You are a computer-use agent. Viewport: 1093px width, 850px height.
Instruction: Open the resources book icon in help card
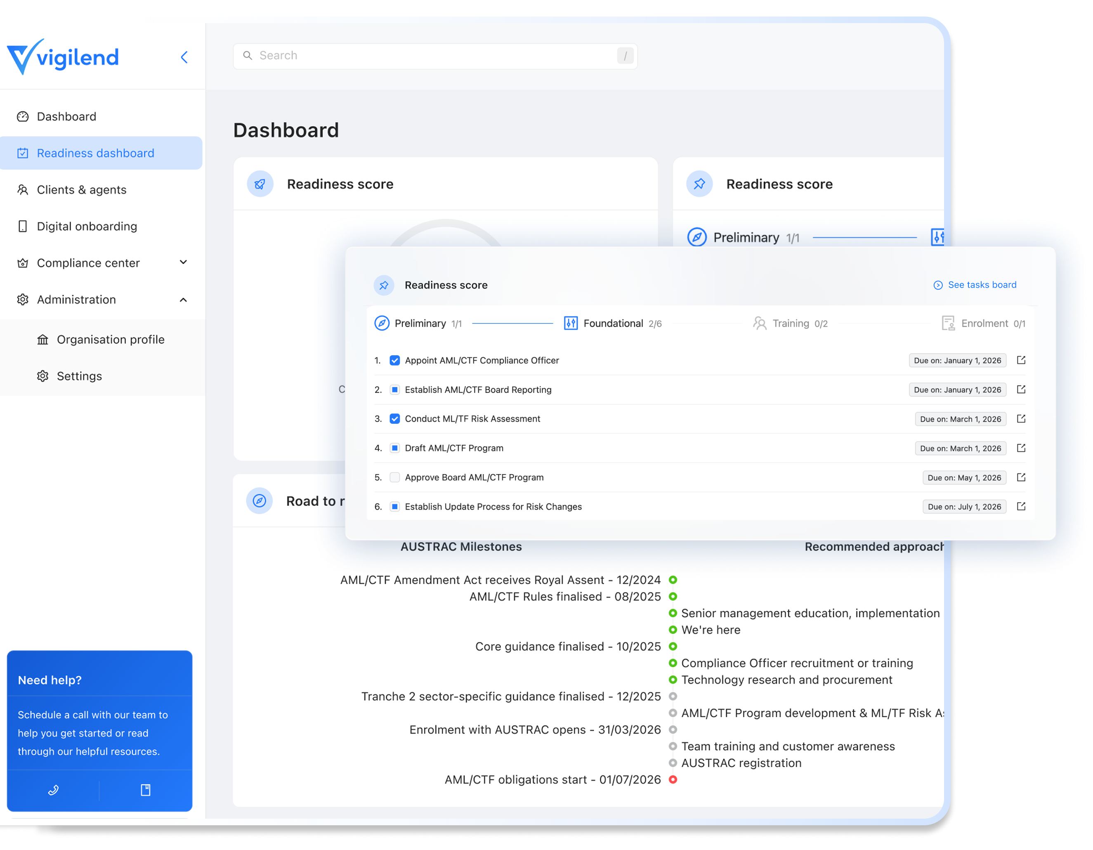(146, 790)
